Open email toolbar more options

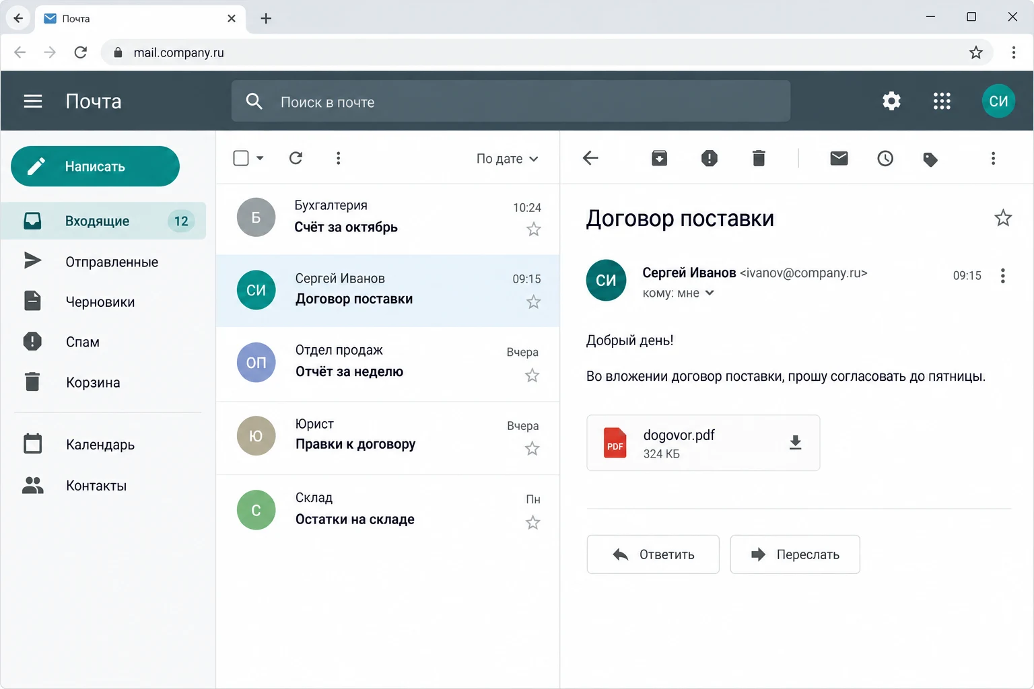[993, 158]
